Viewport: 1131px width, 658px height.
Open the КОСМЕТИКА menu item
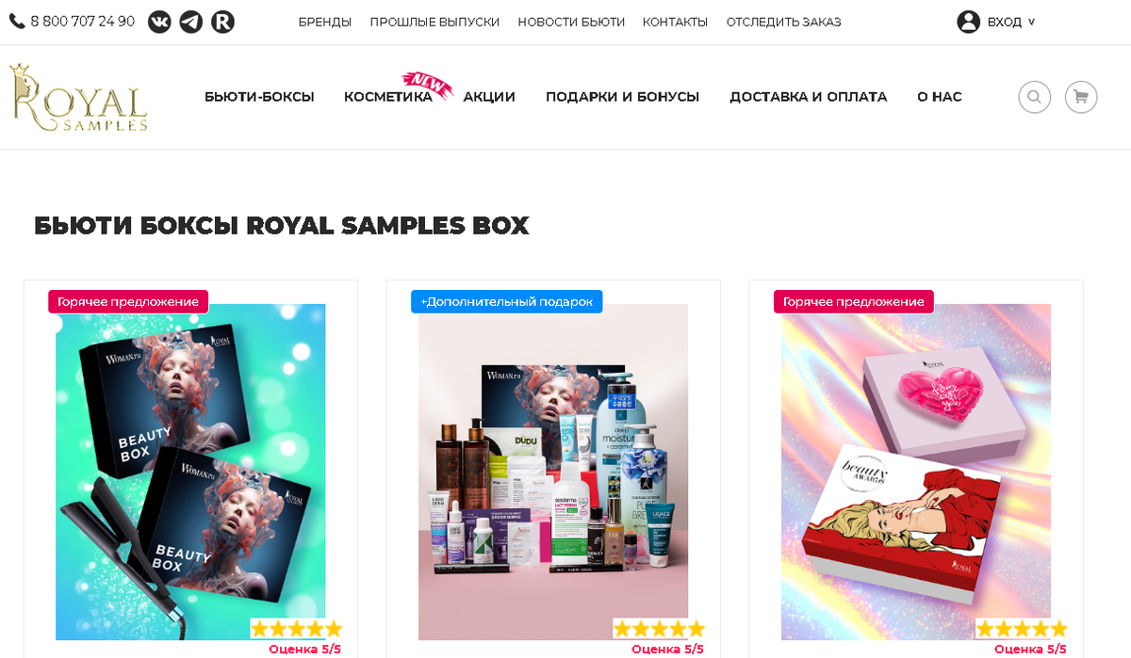point(388,97)
